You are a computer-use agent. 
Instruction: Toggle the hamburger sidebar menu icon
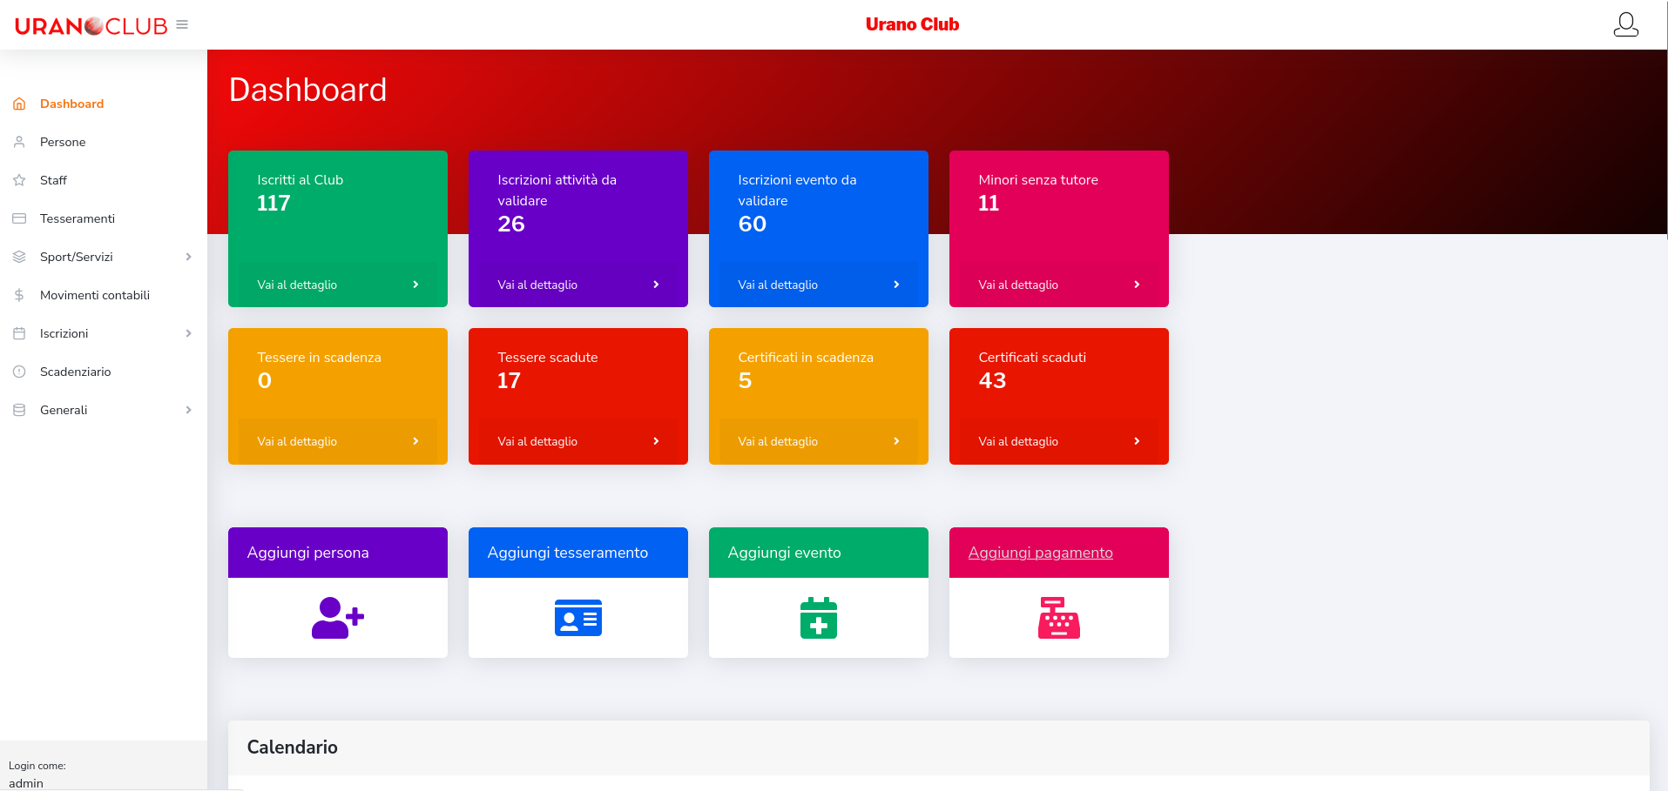point(182,24)
